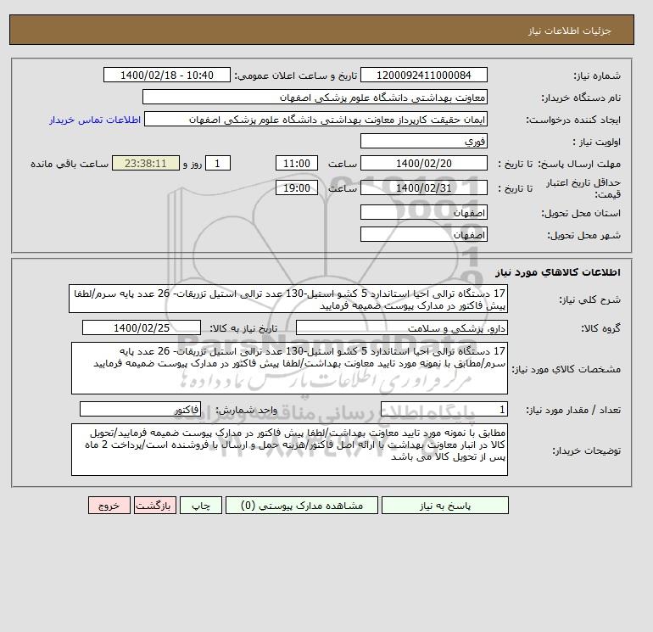The width and height of the screenshot is (653, 632).
Task: Click the حداقل تاریخ اعتبار قیمت label
Action: pos(583,188)
